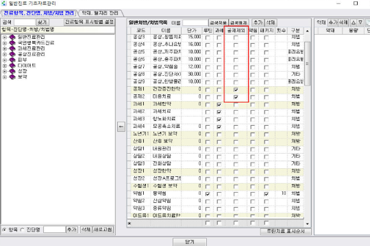Click the 과세진료관리 purple book icon

pos(12,49)
